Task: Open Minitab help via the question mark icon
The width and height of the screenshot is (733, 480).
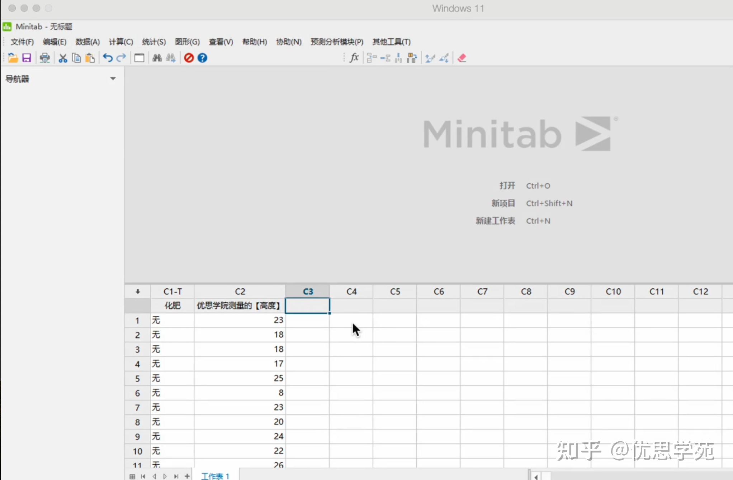Action: pyautogui.click(x=202, y=58)
